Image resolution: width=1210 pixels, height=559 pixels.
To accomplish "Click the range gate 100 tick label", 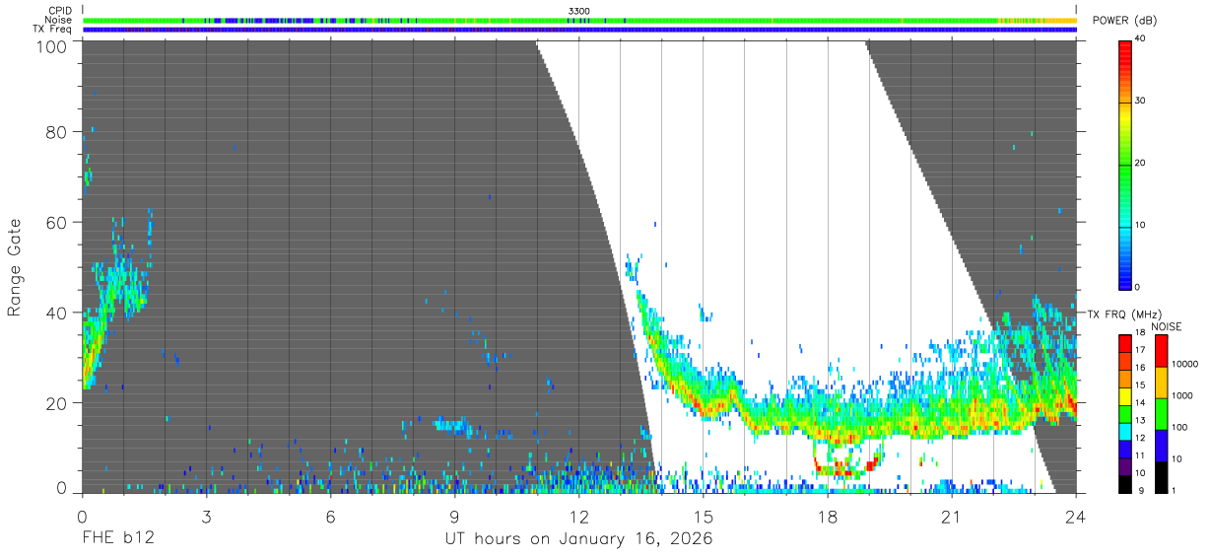I will click(x=51, y=45).
